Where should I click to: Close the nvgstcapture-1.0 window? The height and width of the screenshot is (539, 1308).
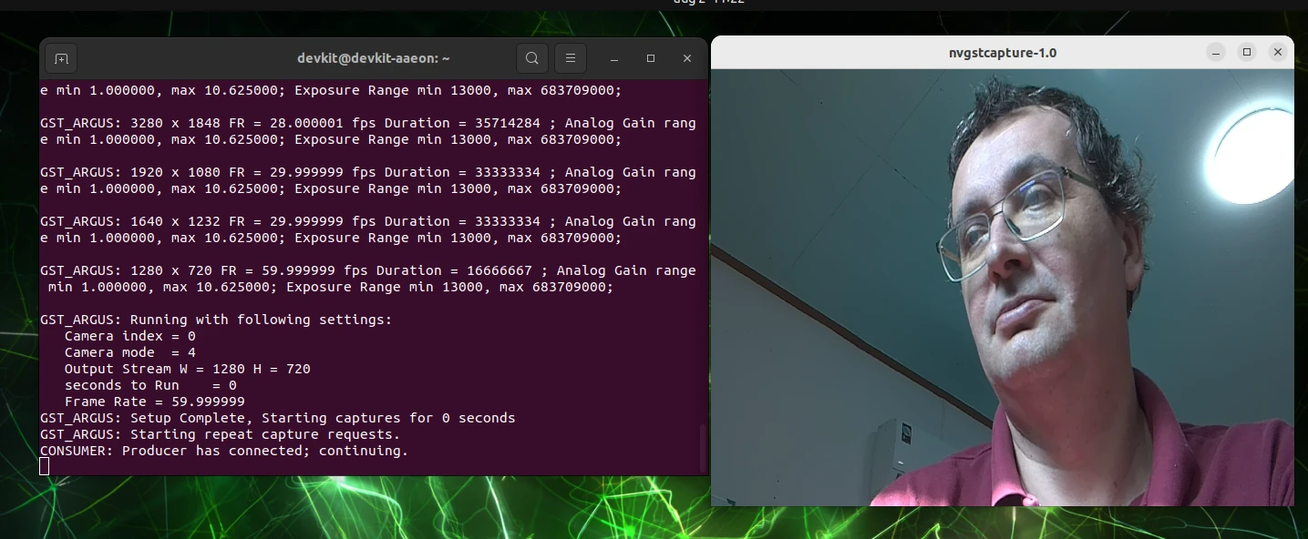1278,53
